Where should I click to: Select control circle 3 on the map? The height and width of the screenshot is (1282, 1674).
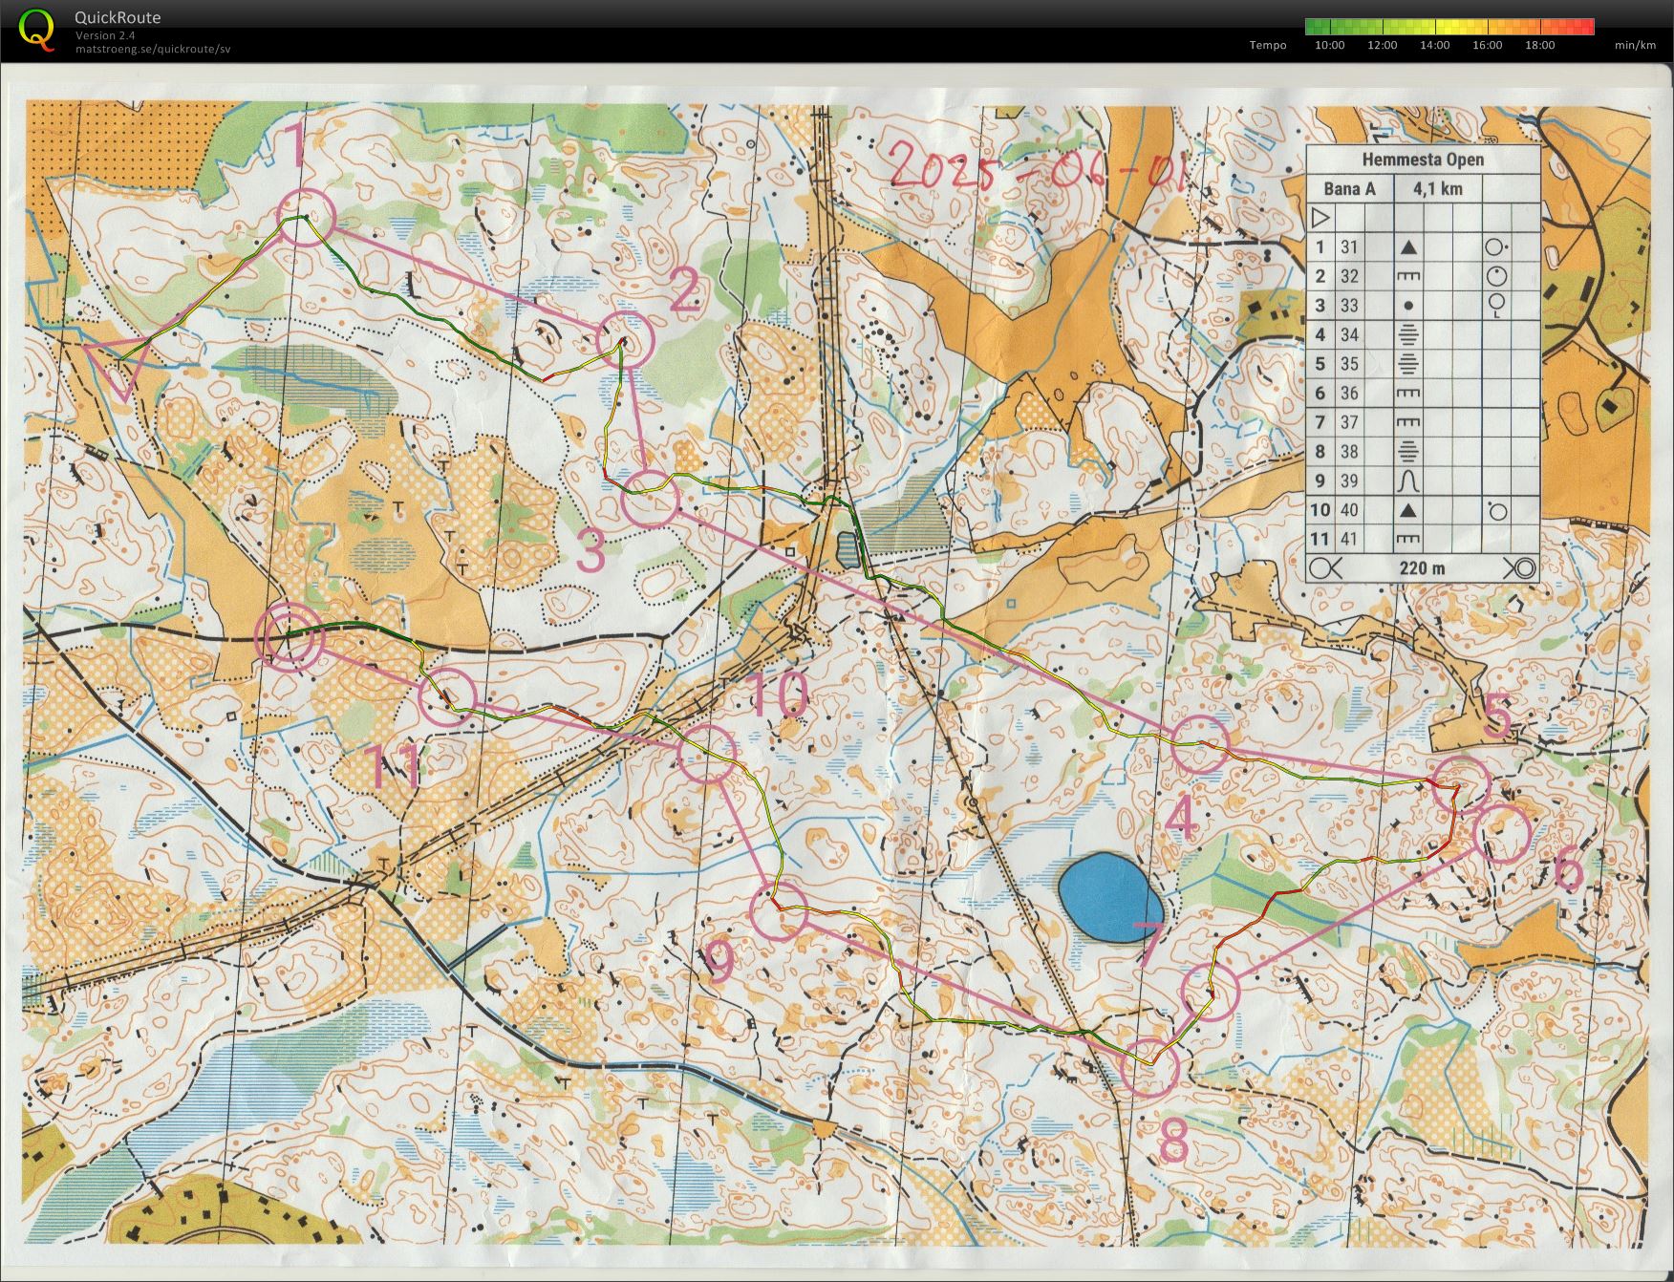(x=651, y=499)
